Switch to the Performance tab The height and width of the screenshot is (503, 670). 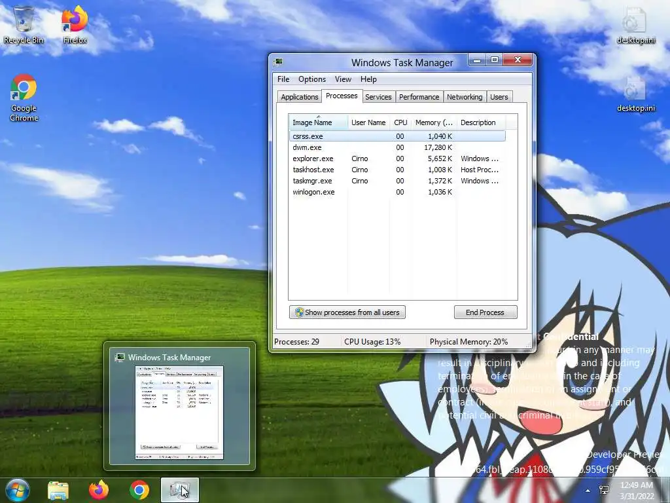(419, 97)
